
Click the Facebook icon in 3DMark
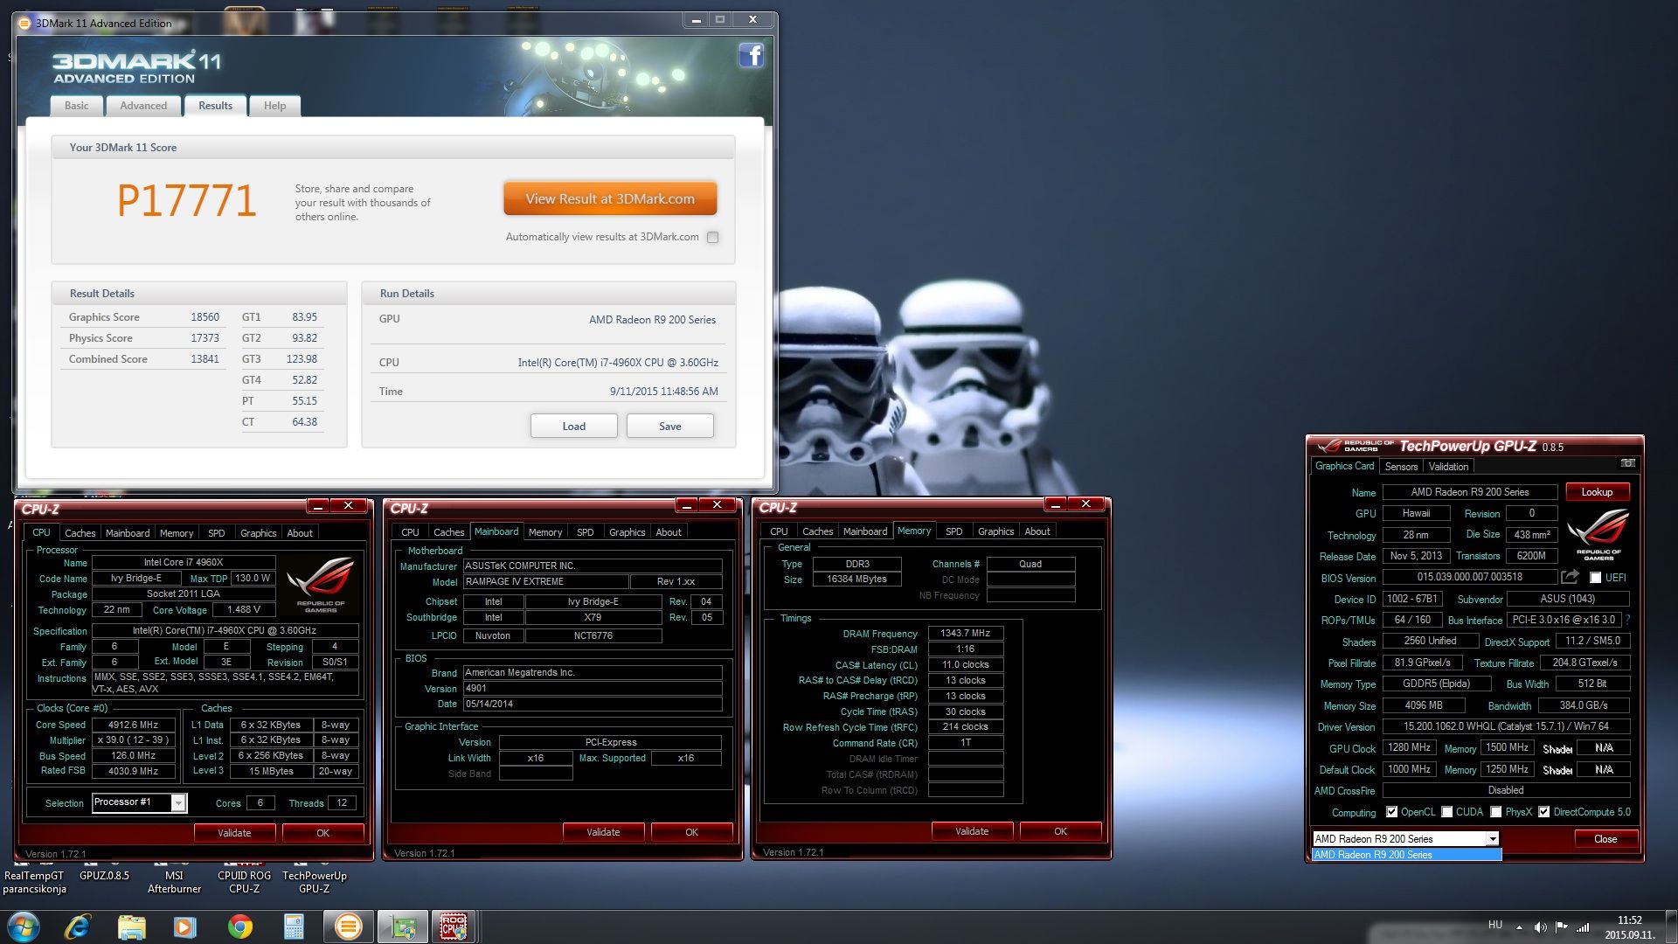(751, 56)
